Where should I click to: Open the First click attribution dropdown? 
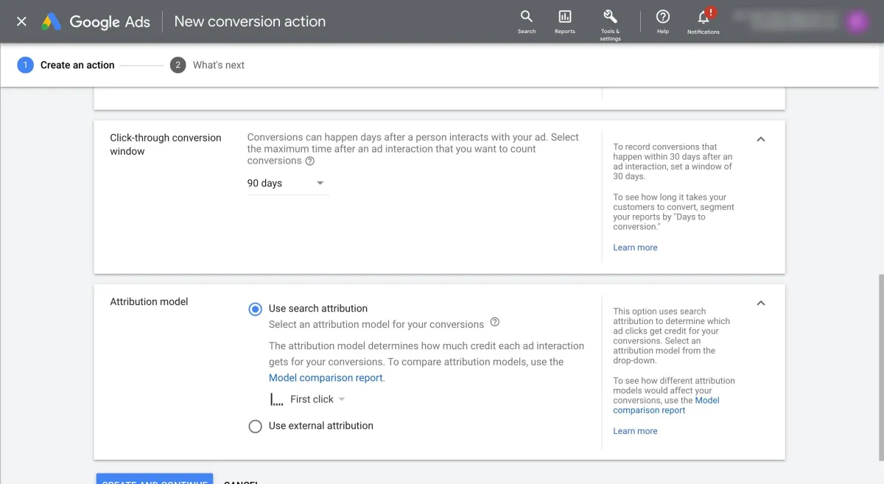point(308,399)
